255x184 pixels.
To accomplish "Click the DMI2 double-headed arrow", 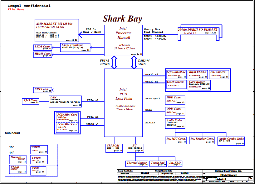I will (x=134, y=62).
